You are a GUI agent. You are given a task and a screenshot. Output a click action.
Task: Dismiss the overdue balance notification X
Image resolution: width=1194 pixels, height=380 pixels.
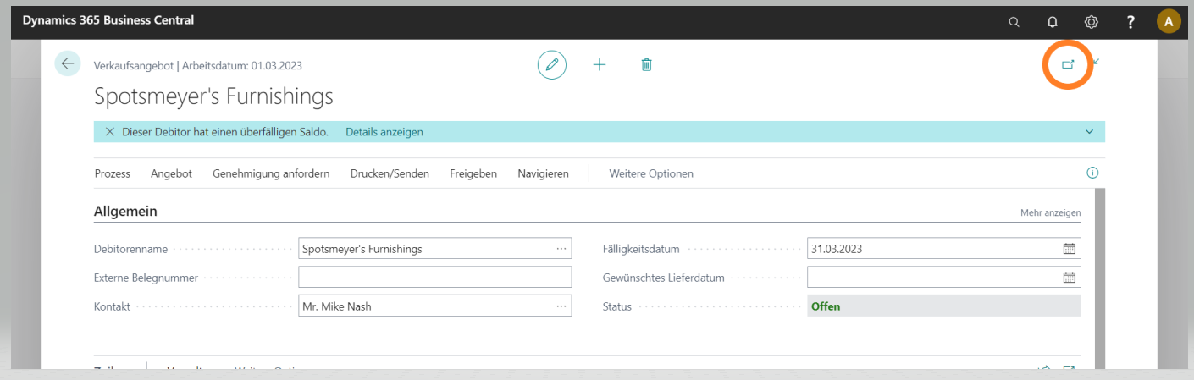click(110, 132)
